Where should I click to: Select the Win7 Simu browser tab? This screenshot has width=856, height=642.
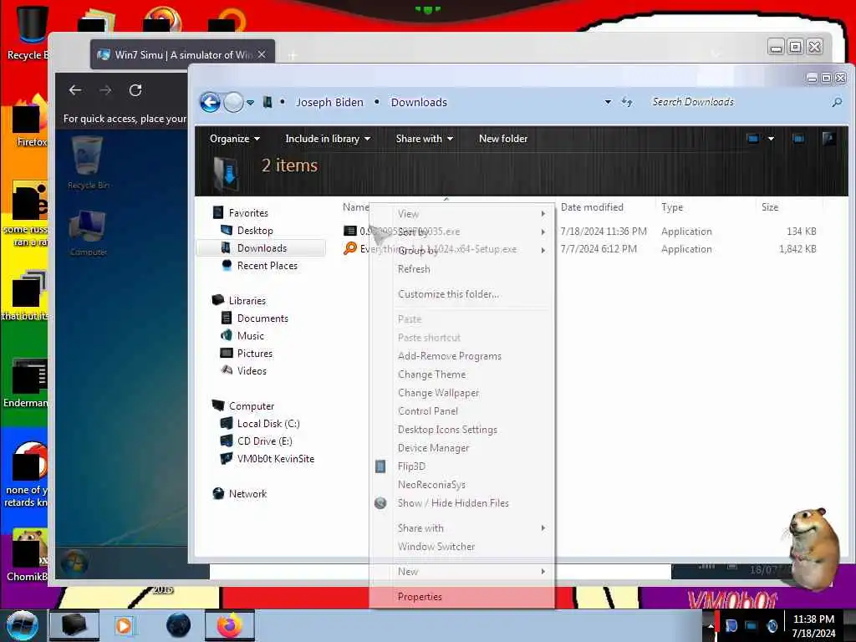[x=182, y=54]
